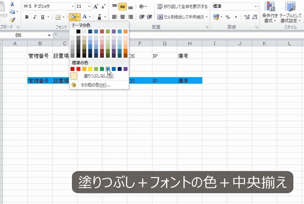Open the font size dropdown
The width and height of the screenshot is (304, 204).
pyautogui.click(x=89, y=6)
